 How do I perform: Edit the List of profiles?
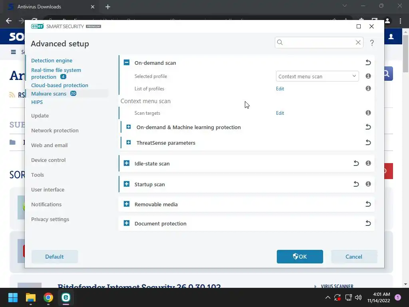click(280, 89)
